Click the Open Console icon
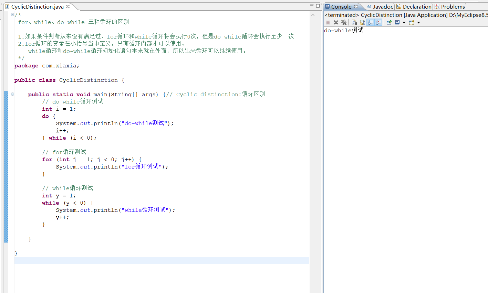The image size is (488, 293). pos(411,22)
